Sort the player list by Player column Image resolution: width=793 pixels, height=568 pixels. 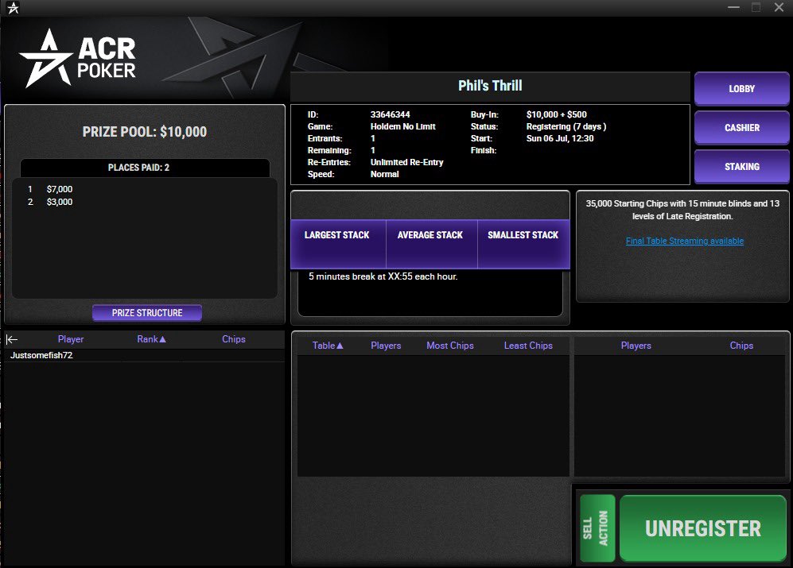[x=71, y=339]
